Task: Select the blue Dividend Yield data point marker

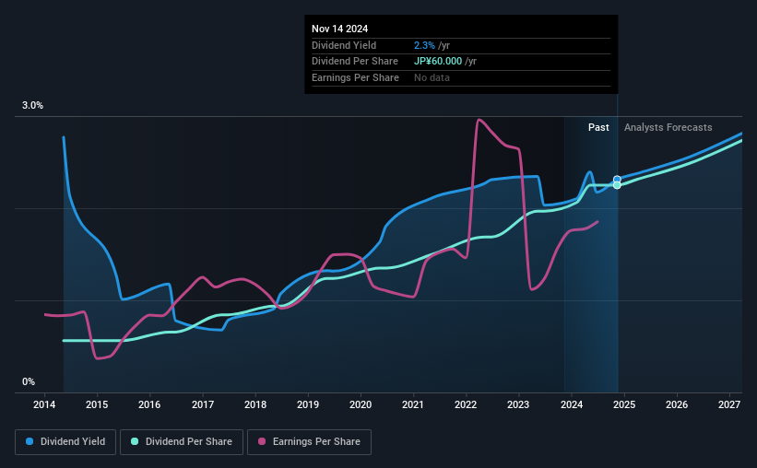Action: click(x=617, y=180)
